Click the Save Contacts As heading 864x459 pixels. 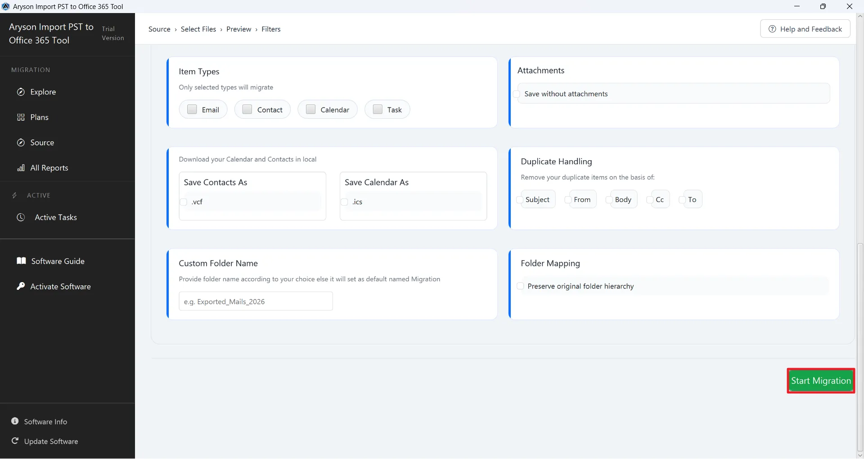coord(216,182)
